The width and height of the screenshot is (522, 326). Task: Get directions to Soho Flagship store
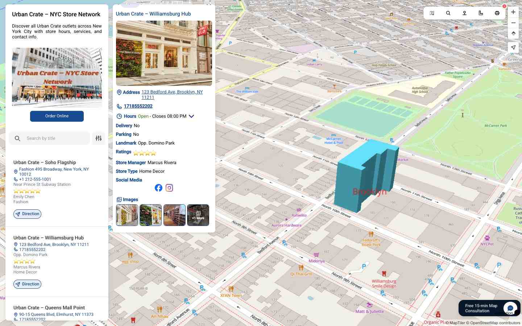pos(27,214)
